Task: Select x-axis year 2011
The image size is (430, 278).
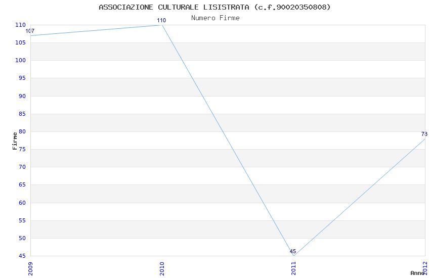Action: click(x=293, y=269)
